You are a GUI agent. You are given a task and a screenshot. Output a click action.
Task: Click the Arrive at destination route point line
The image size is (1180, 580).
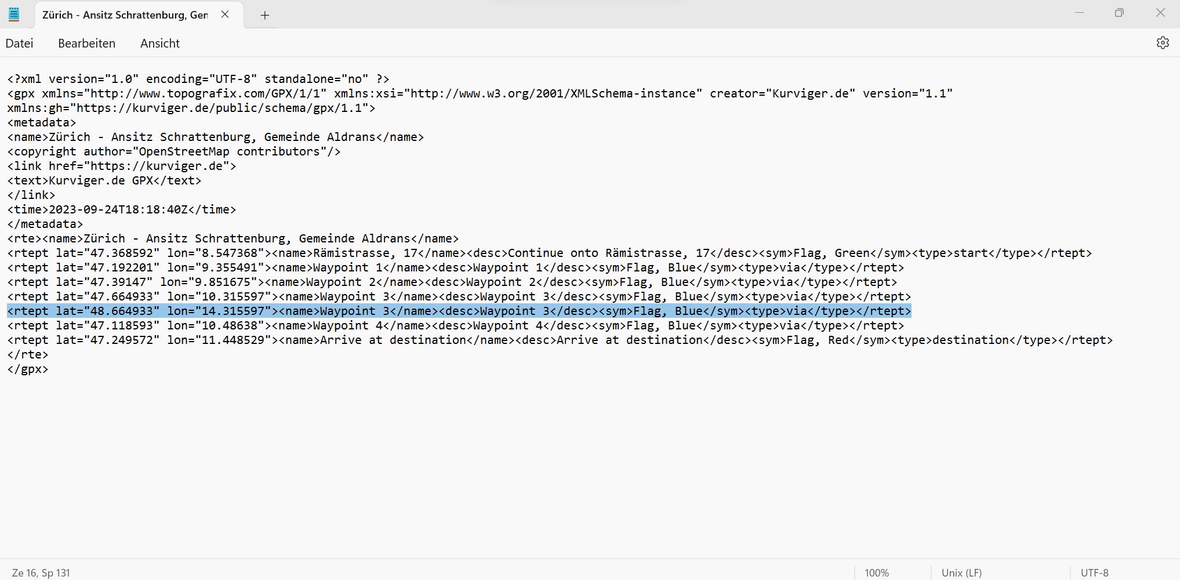pos(560,340)
